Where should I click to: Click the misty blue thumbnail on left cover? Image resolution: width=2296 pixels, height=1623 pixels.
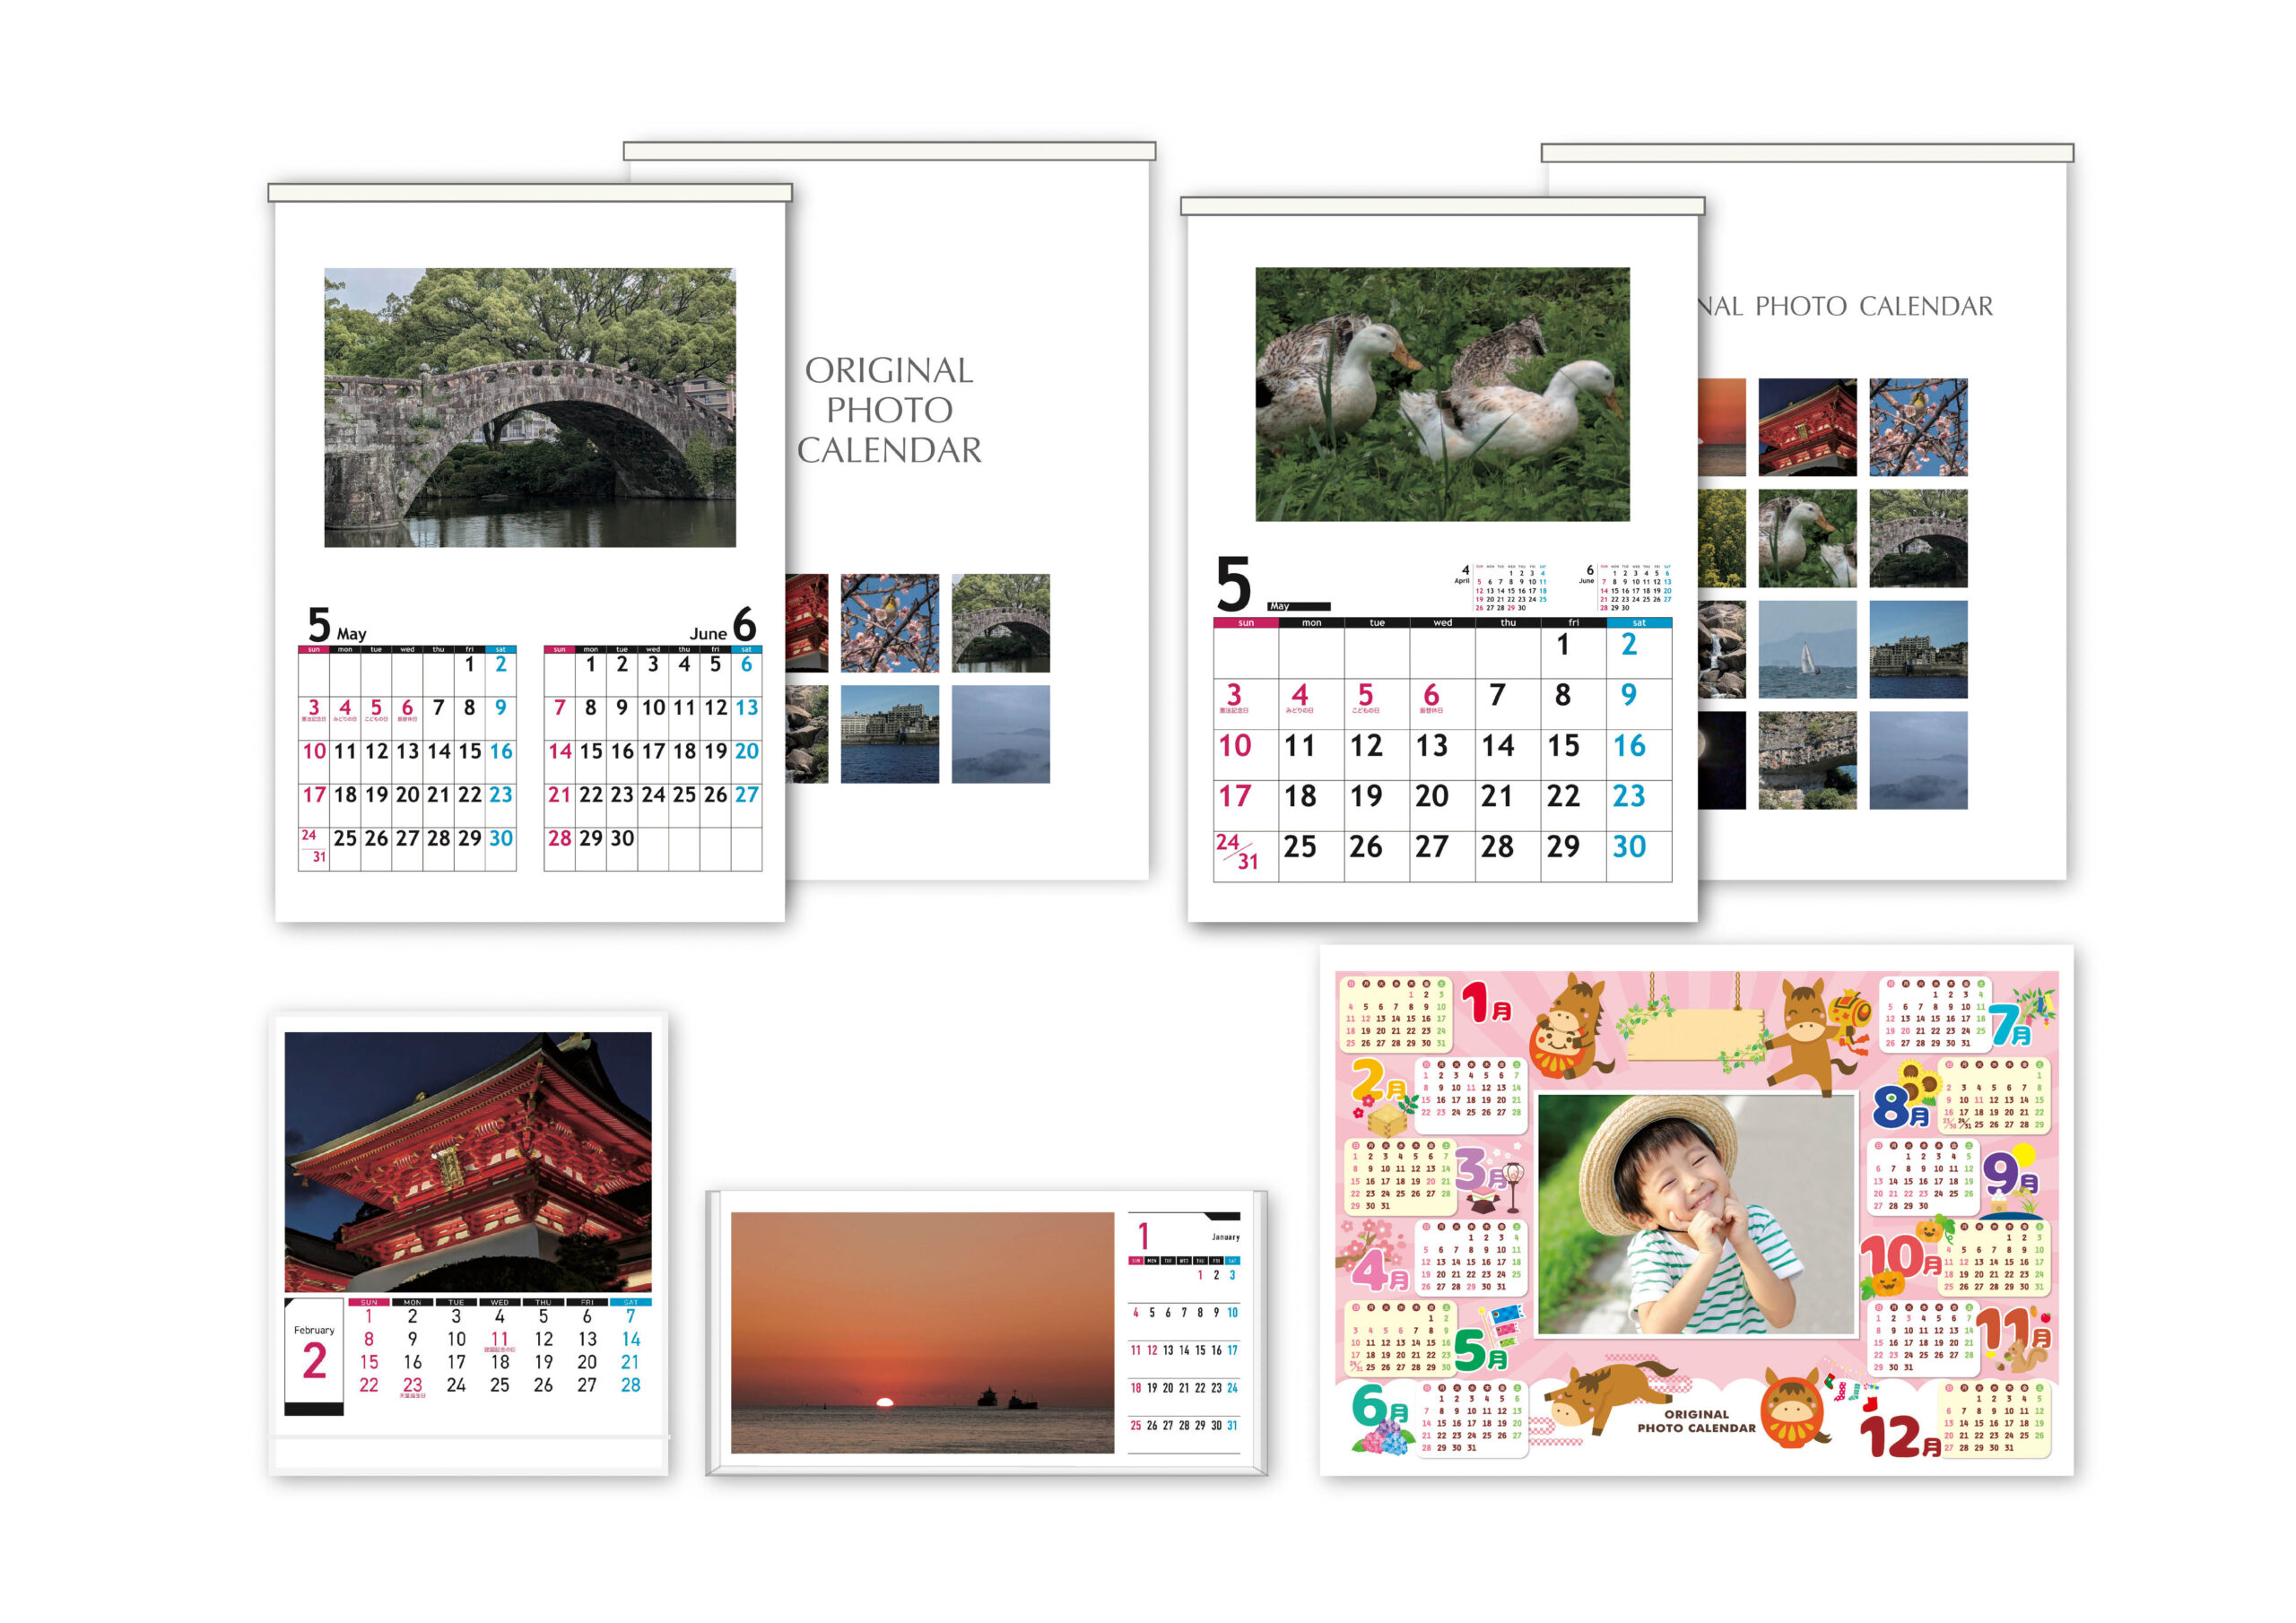point(1000,733)
